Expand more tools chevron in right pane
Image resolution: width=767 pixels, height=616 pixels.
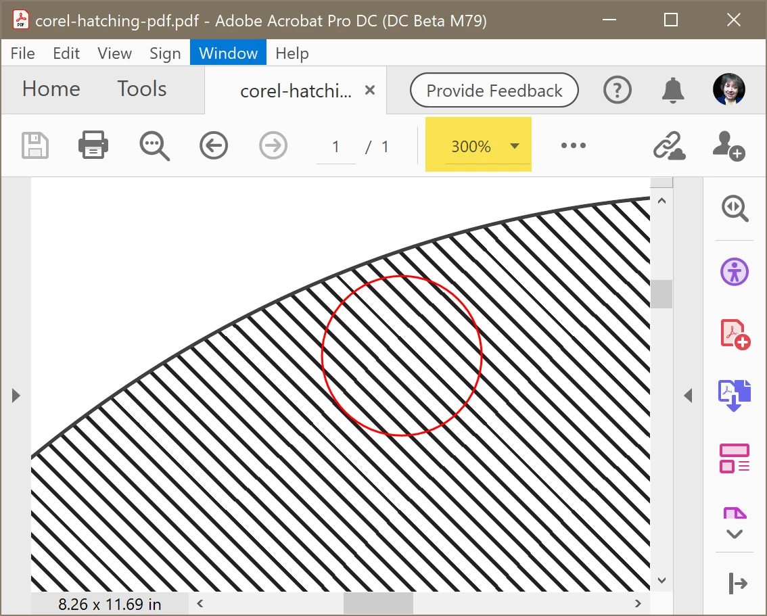pos(735,534)
